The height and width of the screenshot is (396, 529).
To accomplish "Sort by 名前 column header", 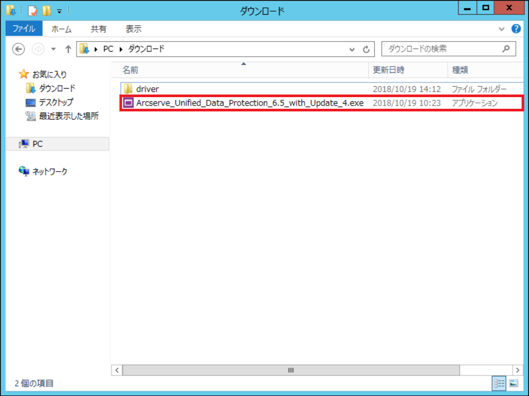I will (x=239, y=70).
